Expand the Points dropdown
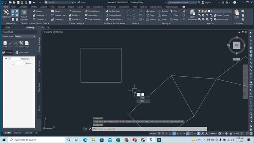 coord(43,12)
